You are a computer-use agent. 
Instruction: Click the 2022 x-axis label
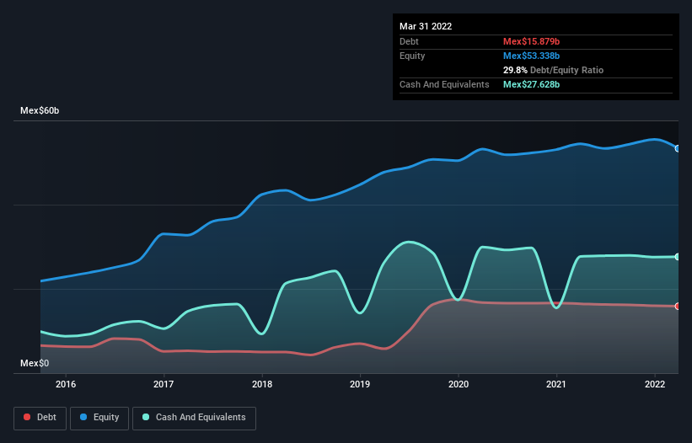pyautogui.click(x=655, y=384)
